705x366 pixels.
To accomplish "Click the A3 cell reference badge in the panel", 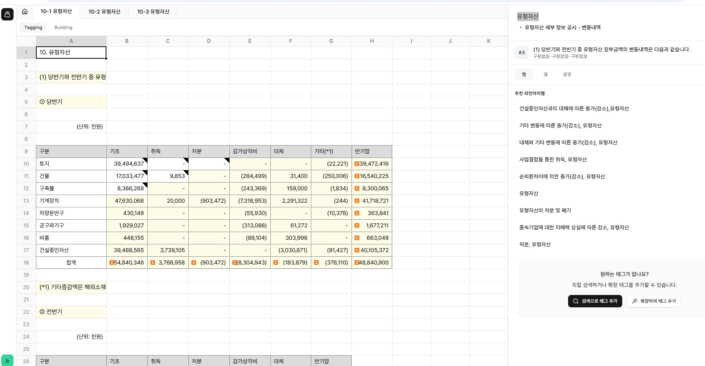I will click(x=521, y=53).
